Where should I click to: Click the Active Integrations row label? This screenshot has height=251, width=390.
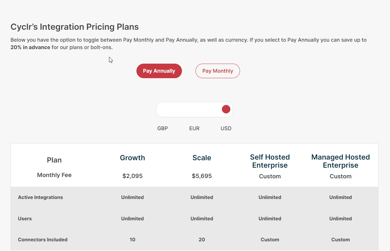pos(40,197)
